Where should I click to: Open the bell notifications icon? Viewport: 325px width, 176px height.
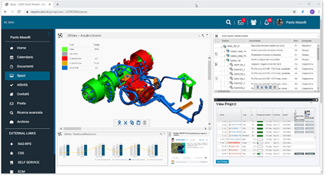tap(267, 22)
